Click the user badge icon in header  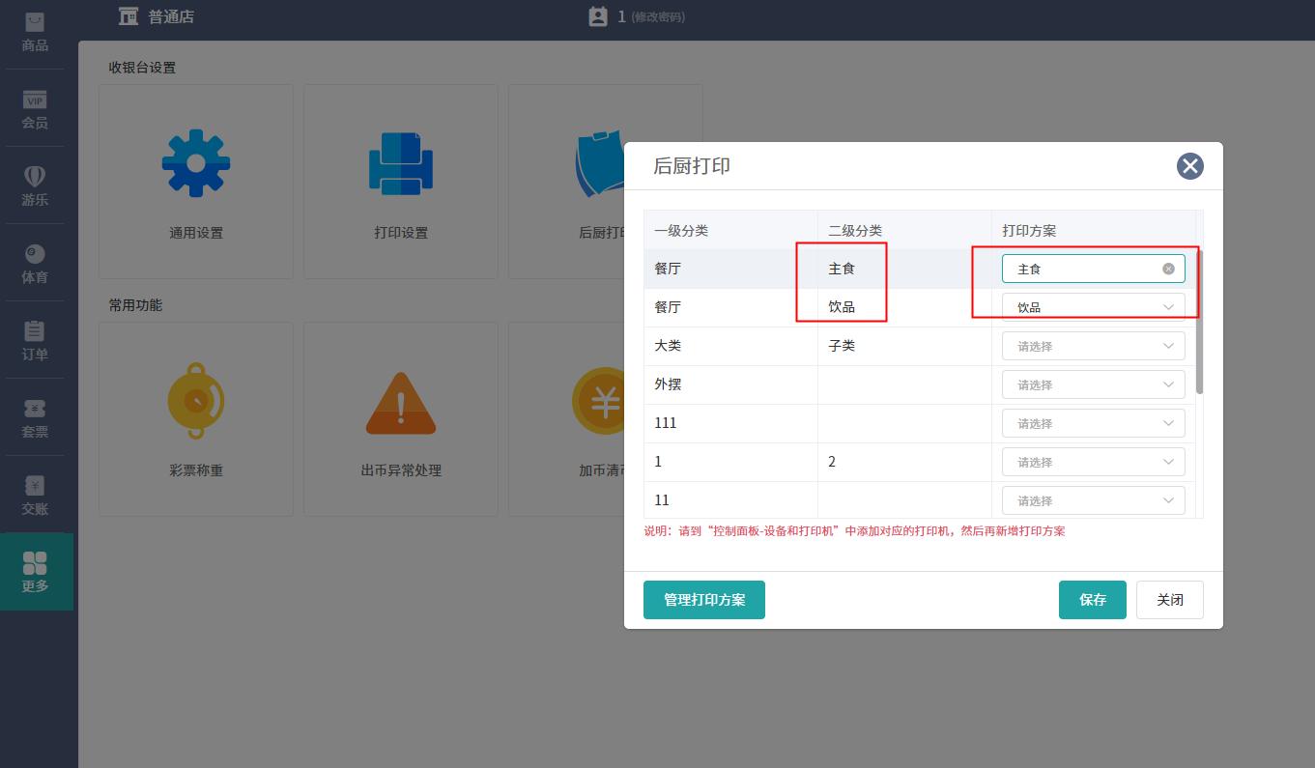tap(598, 16)
